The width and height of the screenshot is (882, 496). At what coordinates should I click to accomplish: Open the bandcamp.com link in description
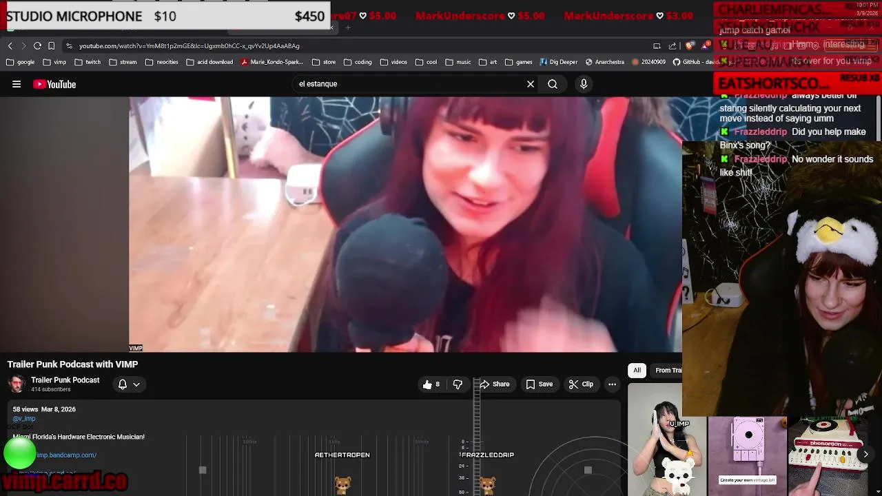click(66, 455)
